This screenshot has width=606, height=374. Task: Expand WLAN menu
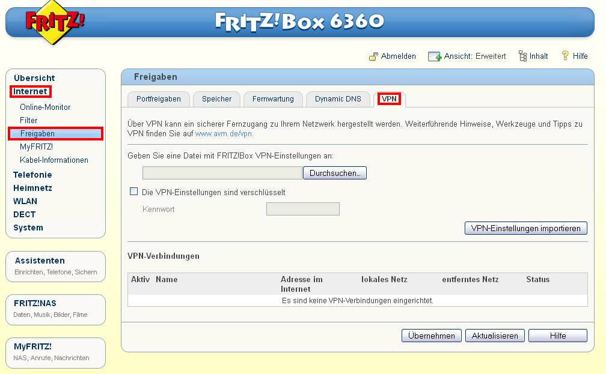(25, 202)
